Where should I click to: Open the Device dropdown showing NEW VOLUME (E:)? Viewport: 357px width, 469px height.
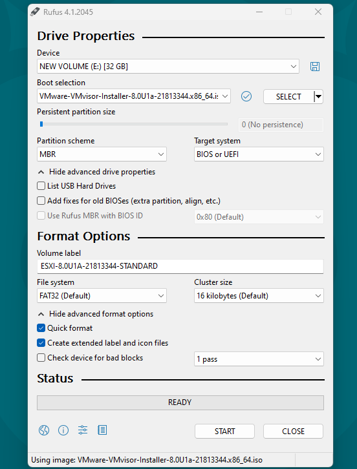coord(168,67)
